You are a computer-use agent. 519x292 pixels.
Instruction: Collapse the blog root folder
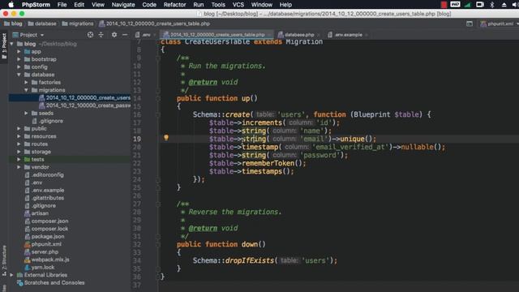(12, 44)
